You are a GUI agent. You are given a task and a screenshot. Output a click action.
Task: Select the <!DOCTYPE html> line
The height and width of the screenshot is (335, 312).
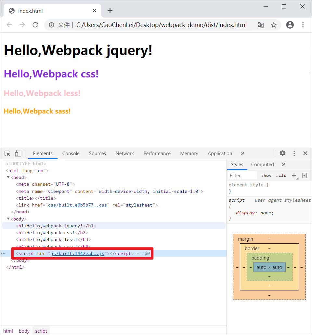click(26, 164)
